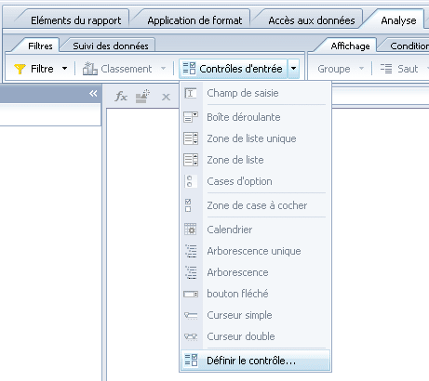Open the Filtre dropdown arrow

point(64,69)
